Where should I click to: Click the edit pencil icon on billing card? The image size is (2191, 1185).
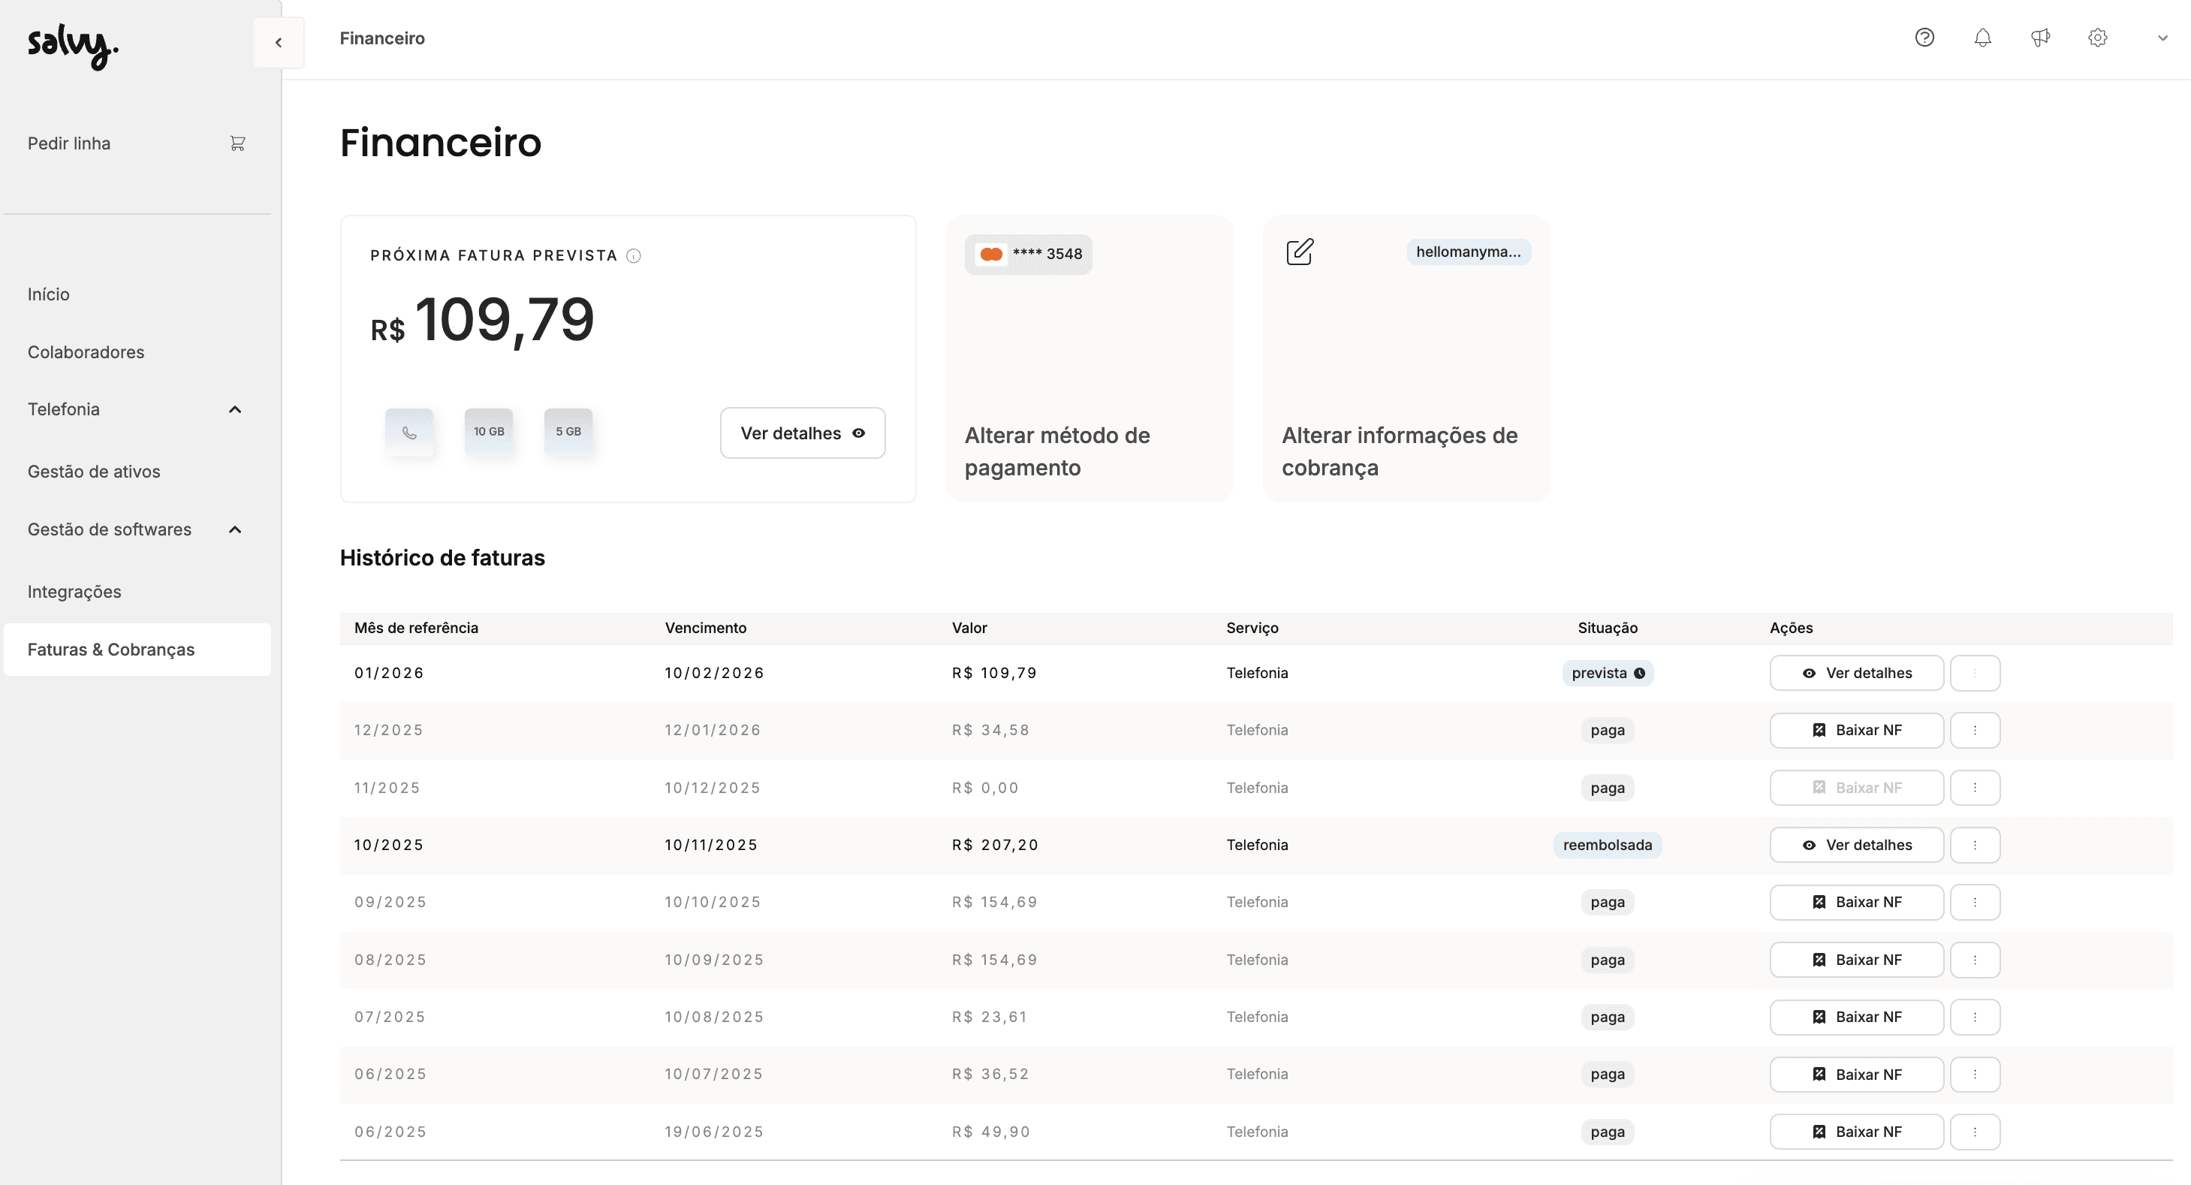(x=1300, y=252)
